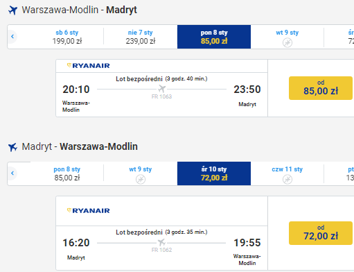Click no-flight icon under wt 9 sty return
This screenshot has height=272, width=354.
(x=141, y=179)
